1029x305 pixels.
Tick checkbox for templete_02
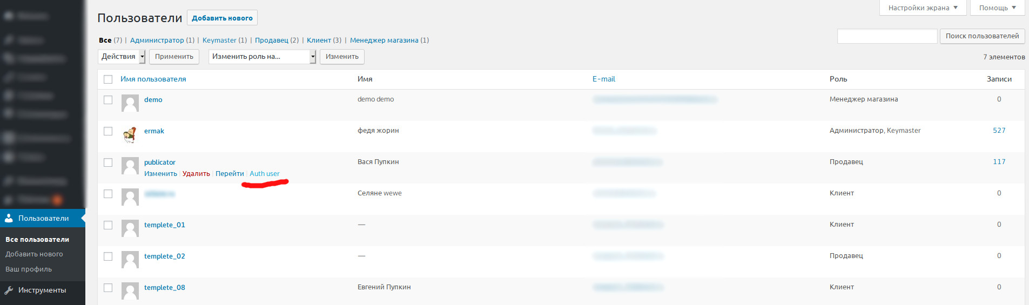[x=108, y=256]
